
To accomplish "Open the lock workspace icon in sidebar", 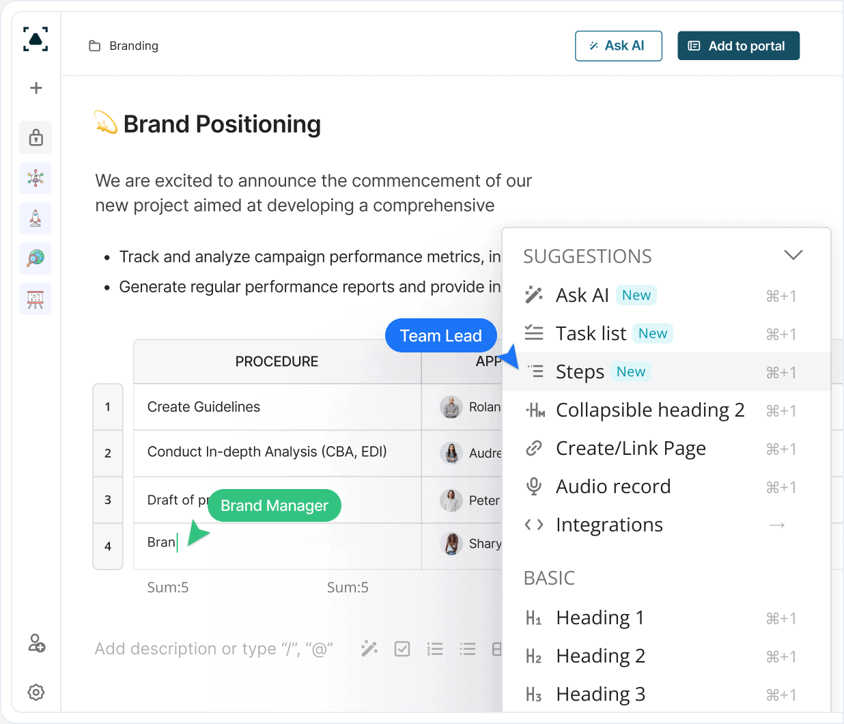I will pos(36,138).
